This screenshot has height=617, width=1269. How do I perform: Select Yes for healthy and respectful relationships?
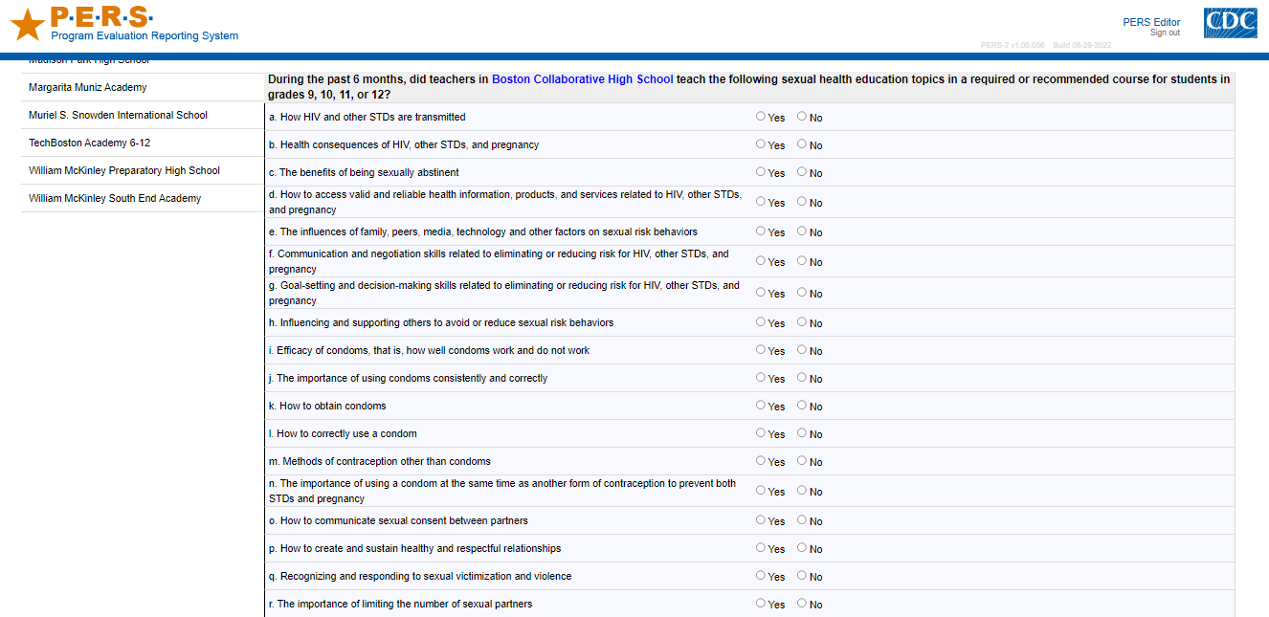761,548
